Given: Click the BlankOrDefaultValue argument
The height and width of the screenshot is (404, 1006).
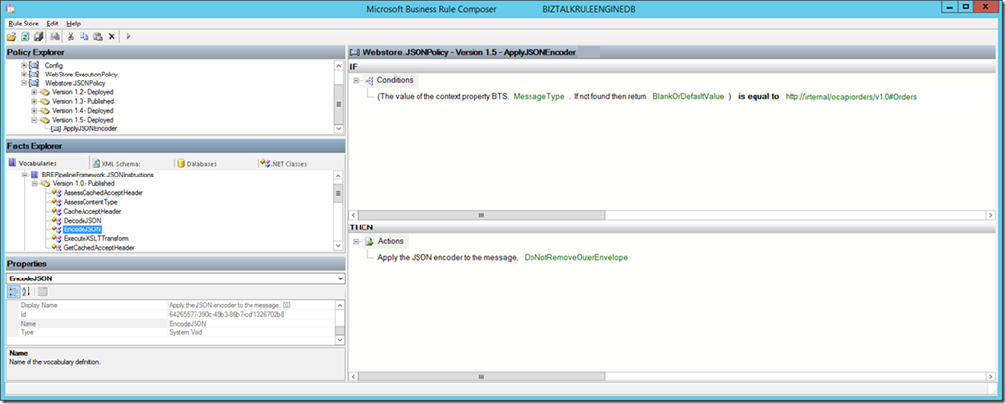Looking at the screenshot, I should (688, 97).
